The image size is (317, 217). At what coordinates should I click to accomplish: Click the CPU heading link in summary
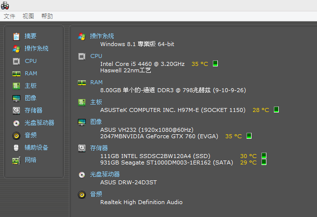point(96,56)
